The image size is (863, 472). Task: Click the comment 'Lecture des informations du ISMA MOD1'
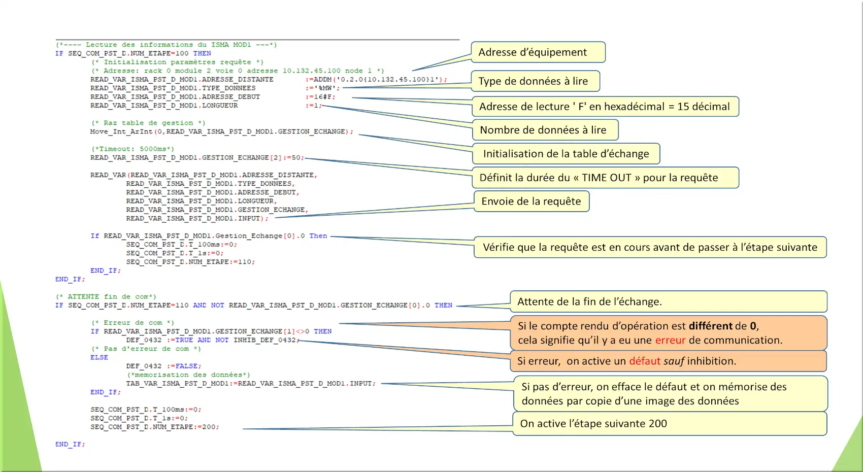tap(167, 45)
